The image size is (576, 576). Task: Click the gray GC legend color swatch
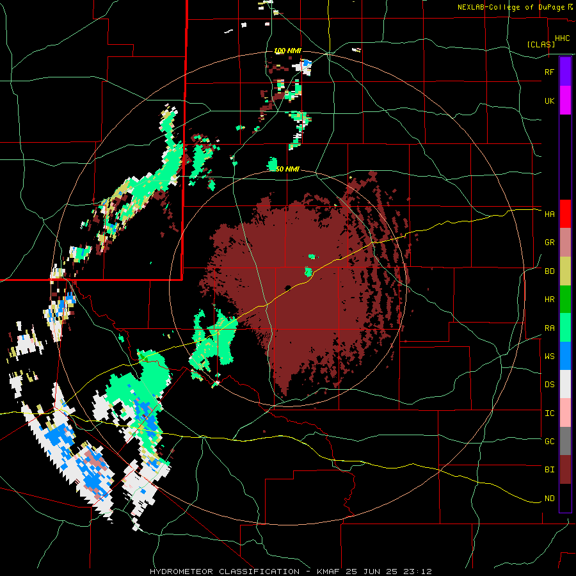565,441
